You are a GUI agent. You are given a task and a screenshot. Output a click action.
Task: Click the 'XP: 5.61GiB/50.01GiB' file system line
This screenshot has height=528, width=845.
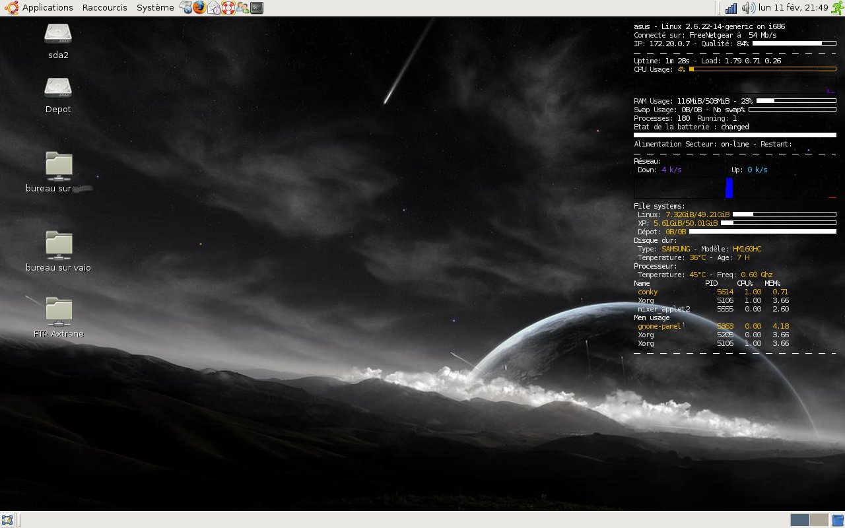[x=678, y=223]
